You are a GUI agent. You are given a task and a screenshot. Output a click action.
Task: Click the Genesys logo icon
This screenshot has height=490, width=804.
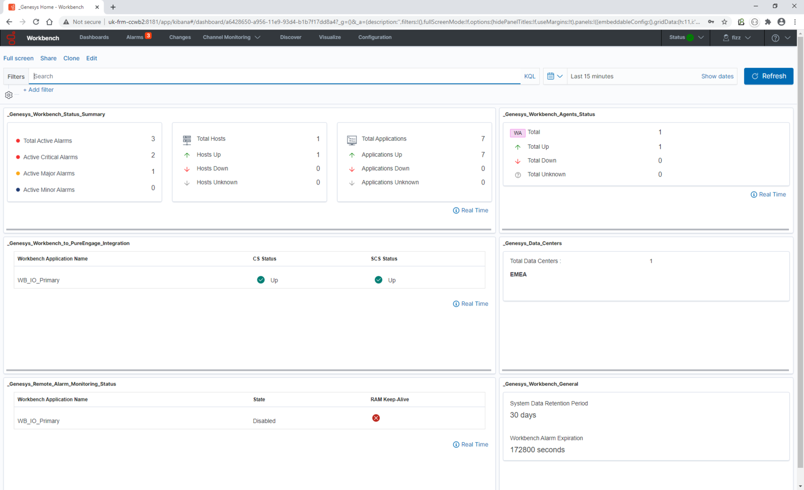click(11, 38)
